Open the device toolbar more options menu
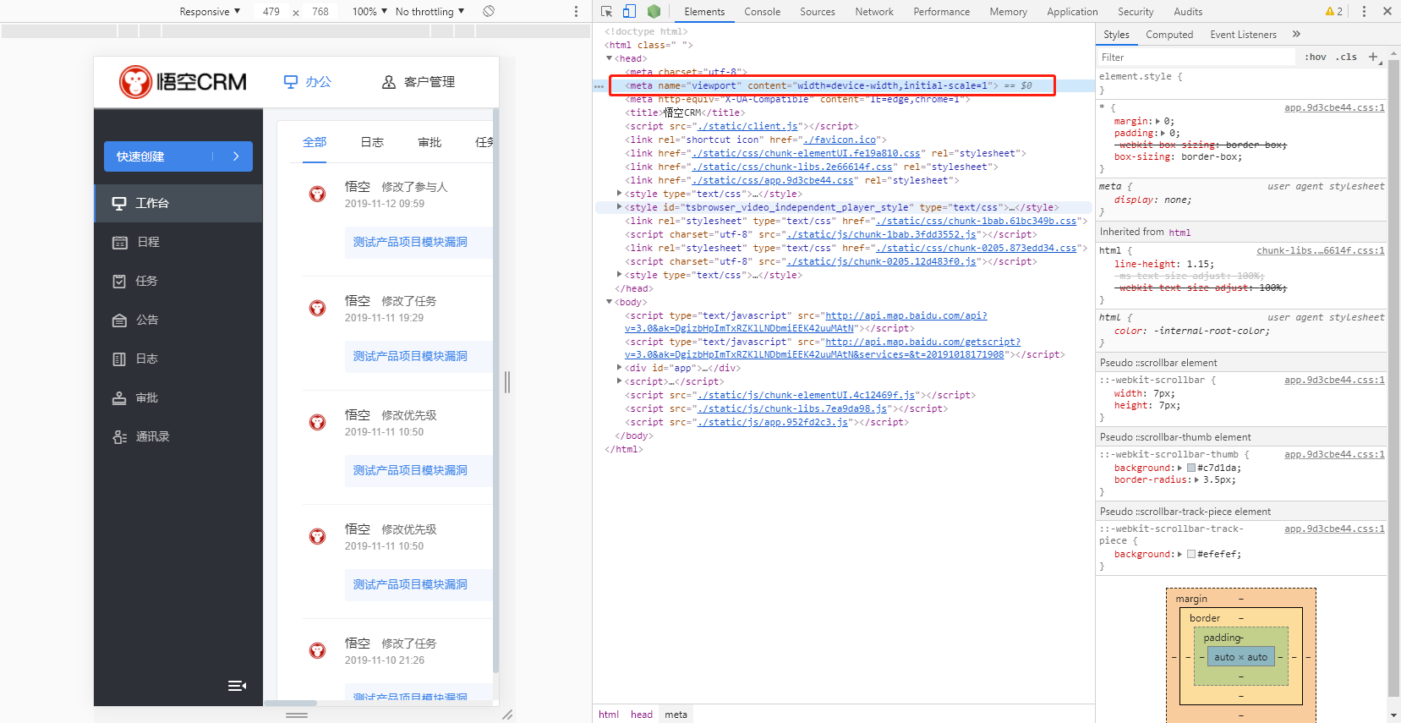This screenshot has height=723, width=1401. 577,12
